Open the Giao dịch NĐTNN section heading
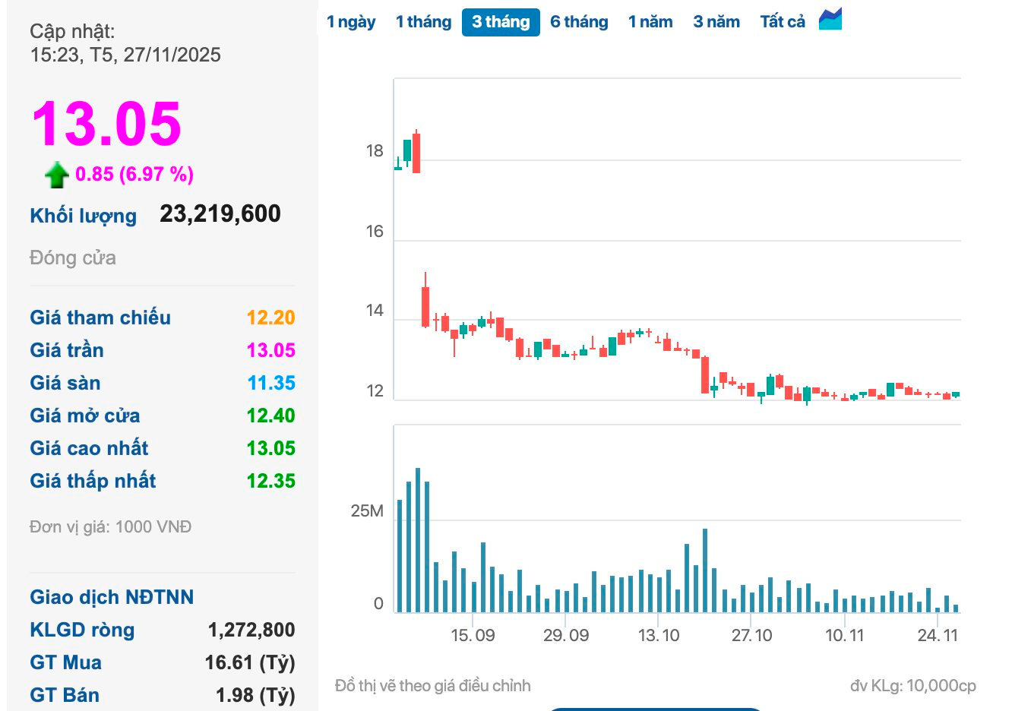Viewport: 1012px width, 711px height. click(112, 597)
